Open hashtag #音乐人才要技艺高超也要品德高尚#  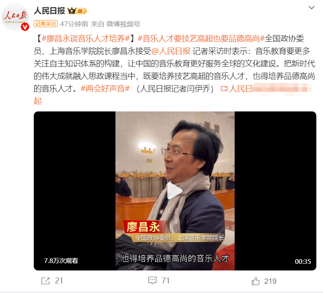coord(201,38)
